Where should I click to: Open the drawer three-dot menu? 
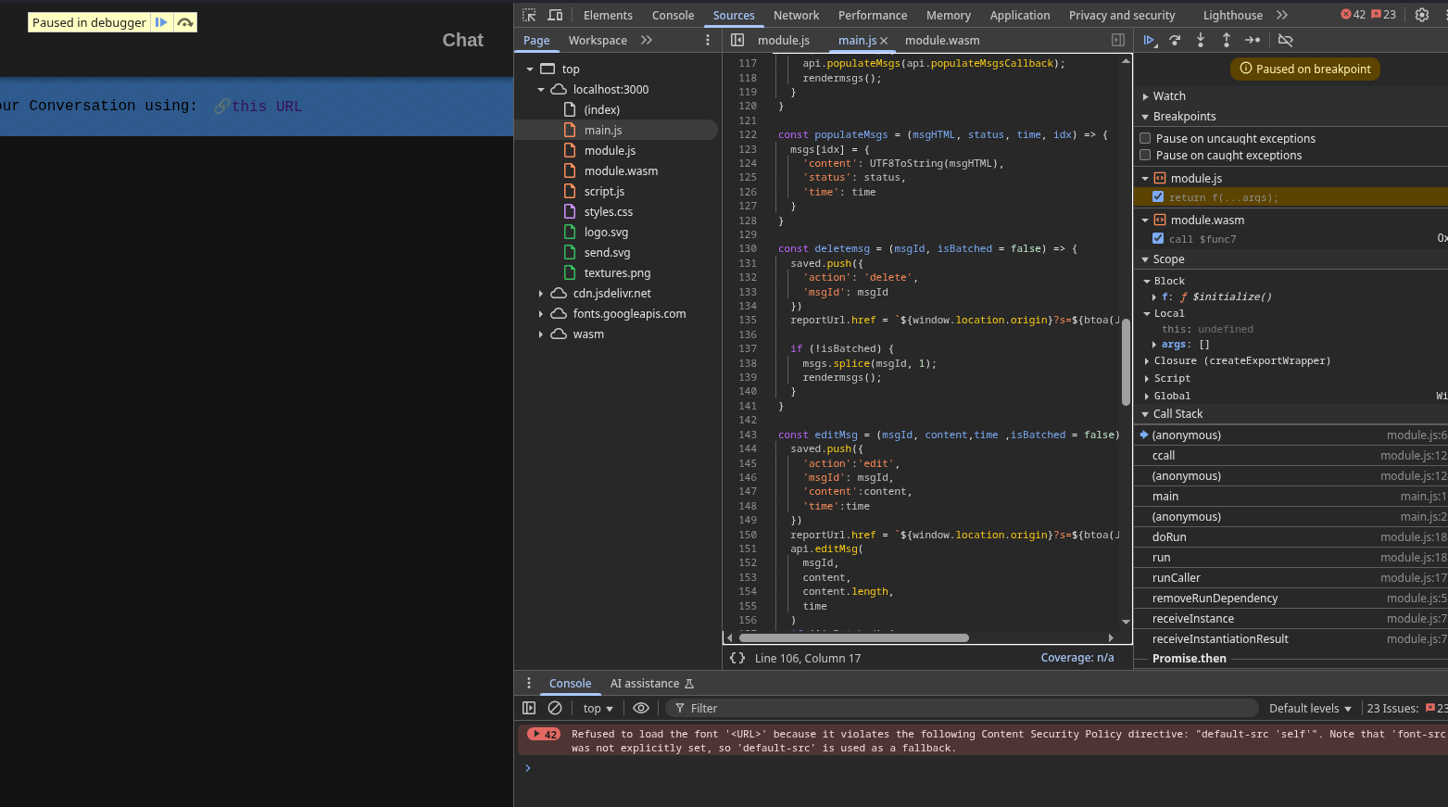(x=529, y=683)
